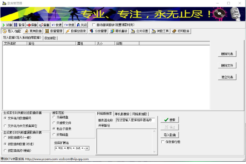Select the 导入歌库 sub-tab

tap(22, 38)
